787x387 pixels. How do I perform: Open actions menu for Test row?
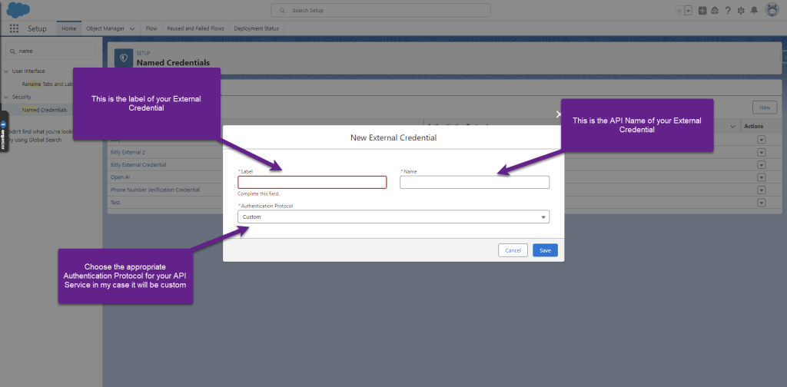coord(762,203)
